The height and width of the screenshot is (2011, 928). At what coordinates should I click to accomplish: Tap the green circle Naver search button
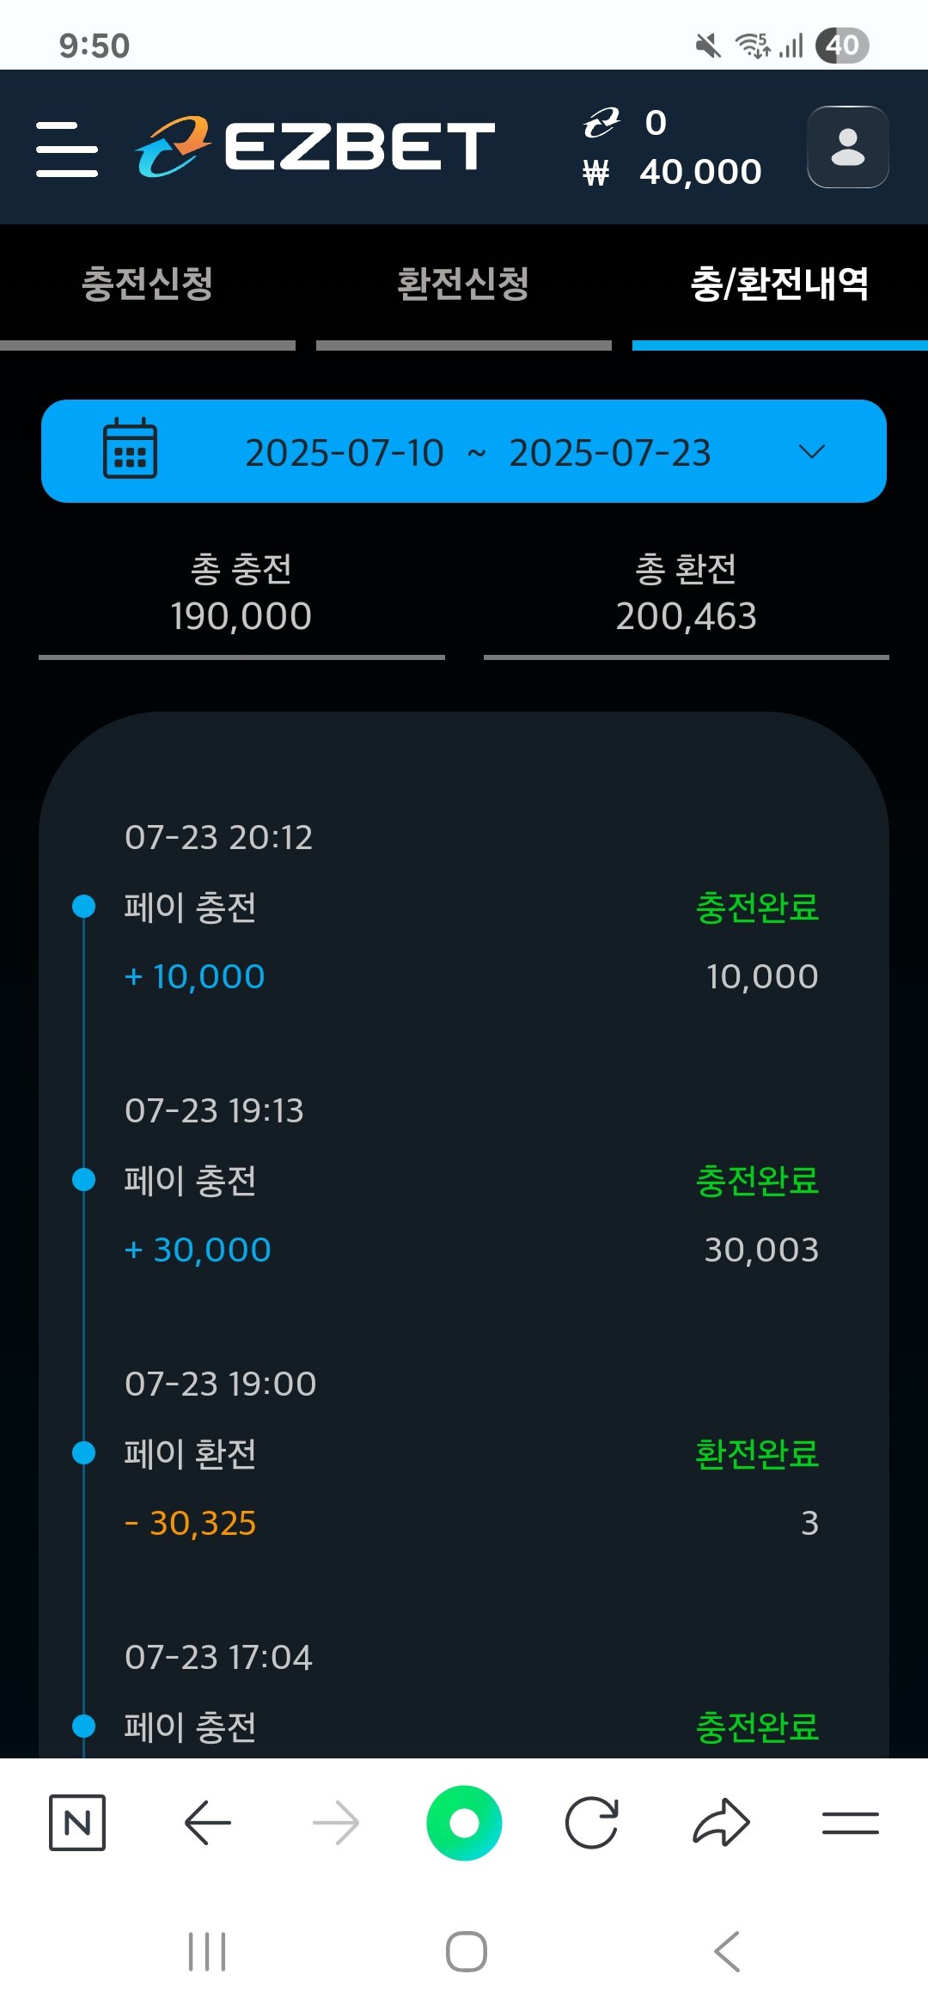[x=464, y=1823]
